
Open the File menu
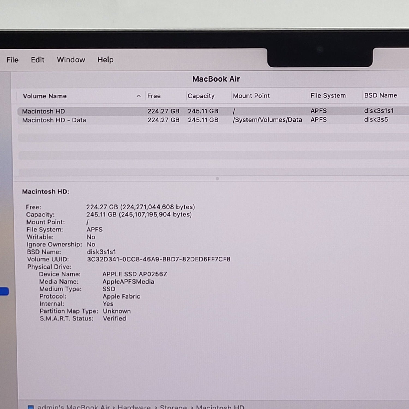[x=12, y=60]
